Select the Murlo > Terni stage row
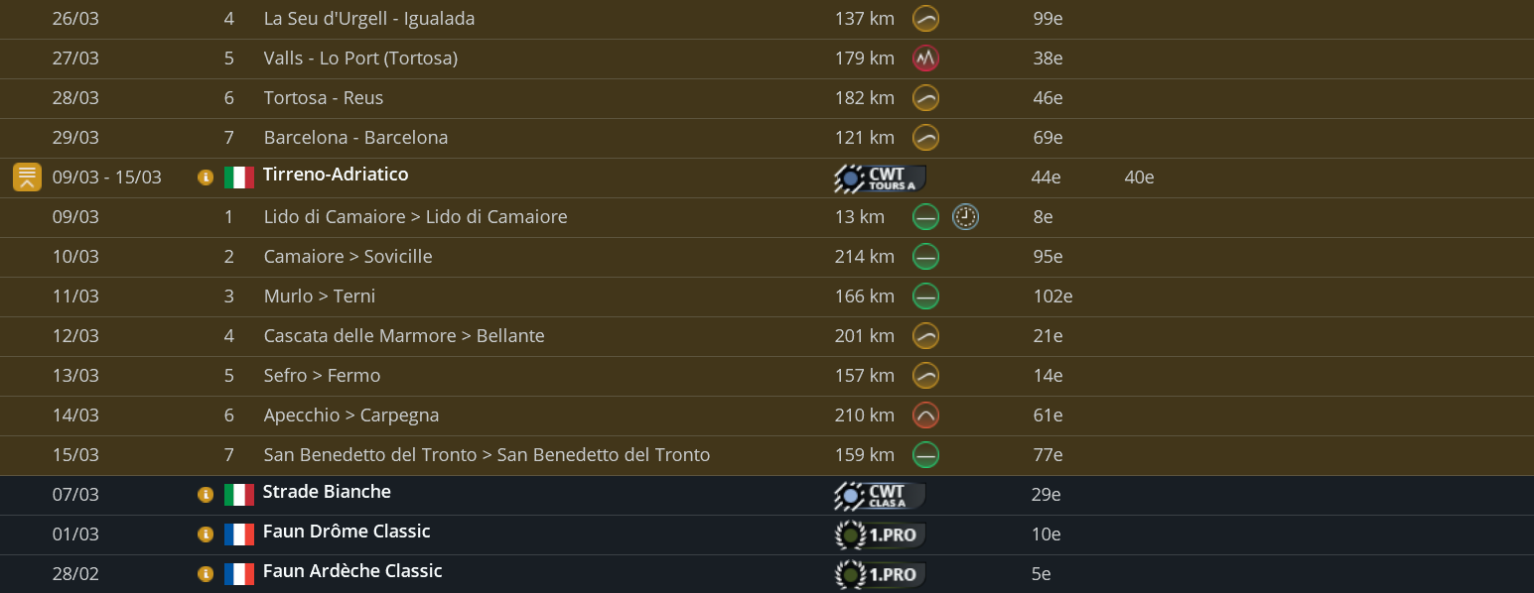The width and height of the screenshot is (1534, 593). [319, 296]
